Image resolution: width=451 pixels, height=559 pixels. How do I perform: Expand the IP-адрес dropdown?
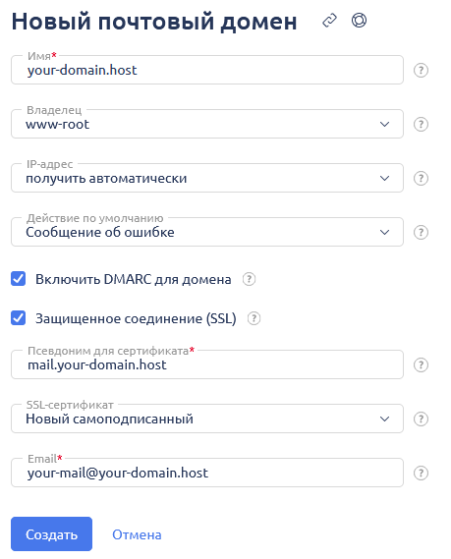207,178
